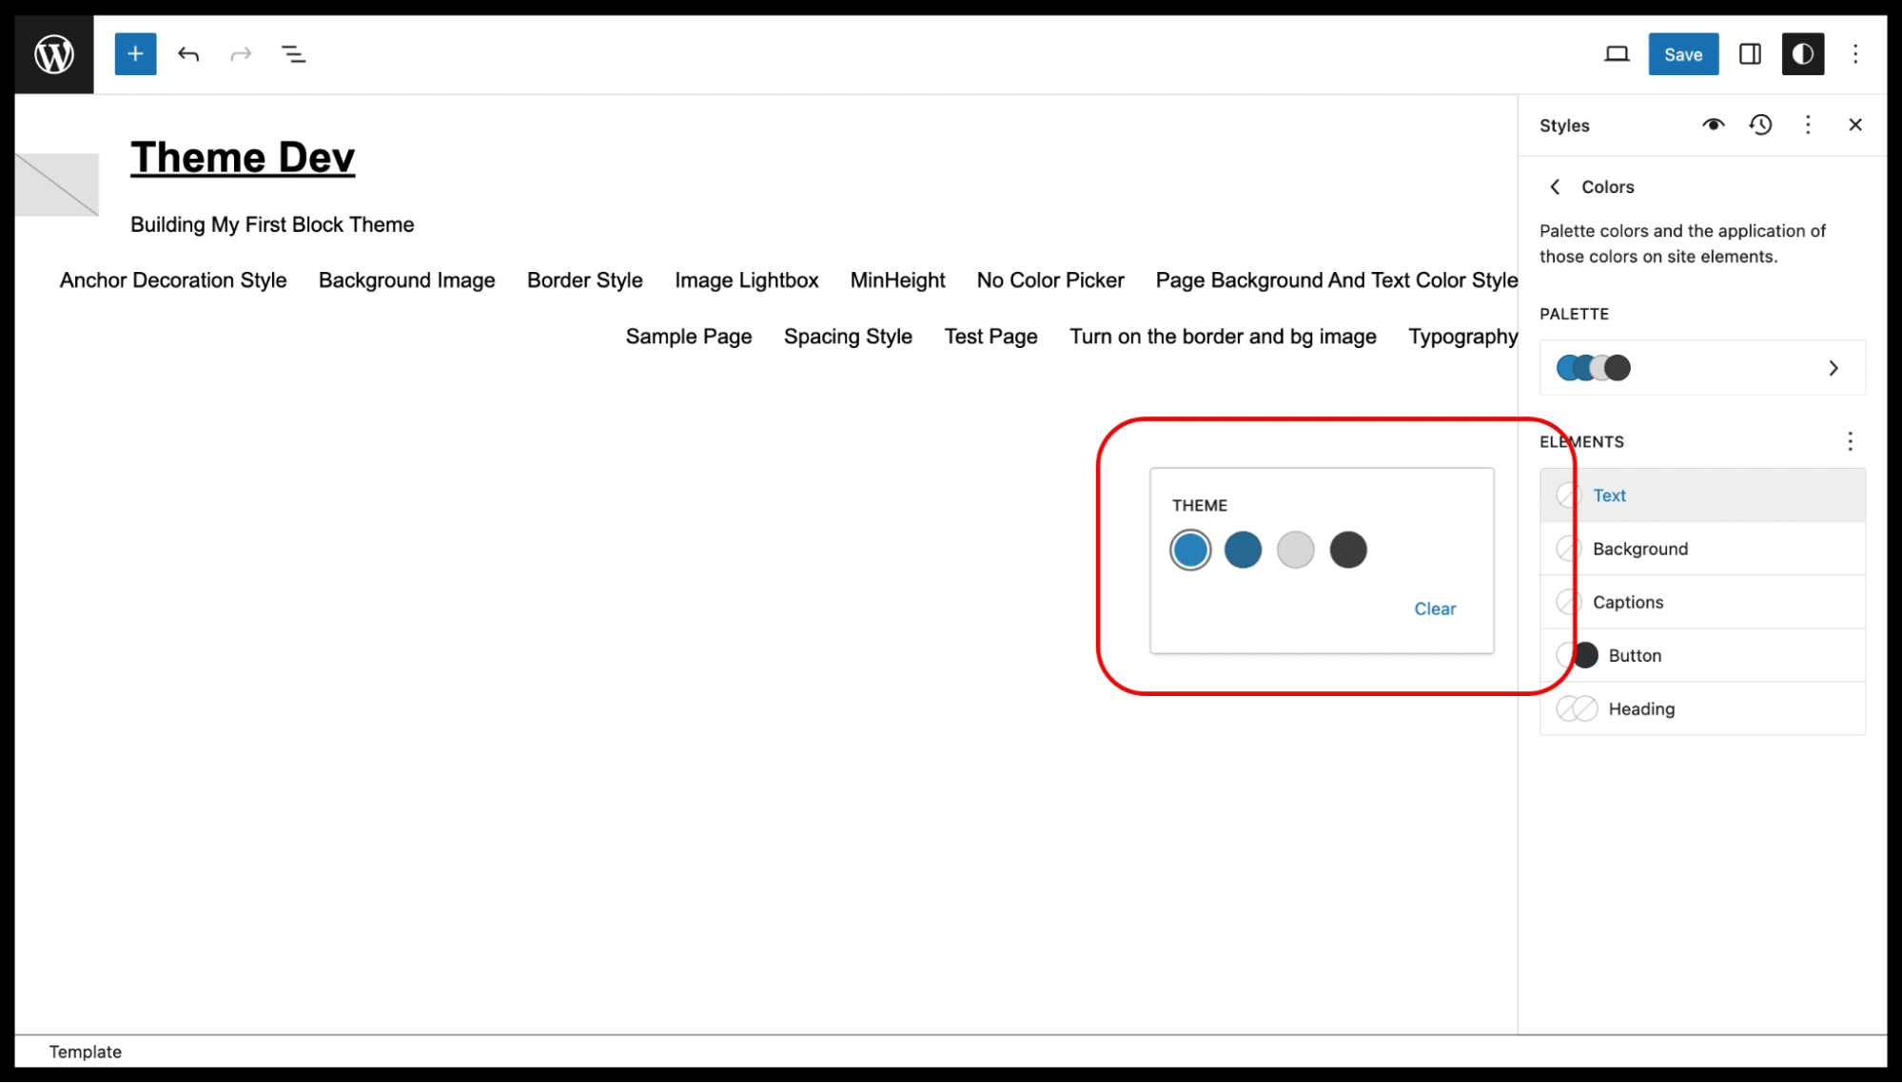Open the device preview laptop icon
1902x1083 pixels.
pos(1617,54)
